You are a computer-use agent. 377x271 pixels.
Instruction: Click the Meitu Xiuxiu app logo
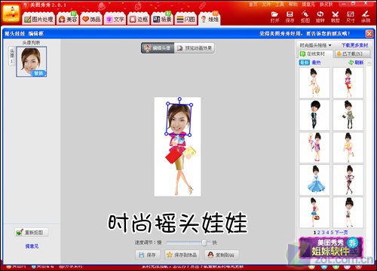(11, 13)
